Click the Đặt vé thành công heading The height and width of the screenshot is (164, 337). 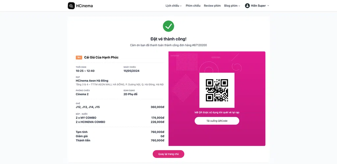[x=168, y=39]
